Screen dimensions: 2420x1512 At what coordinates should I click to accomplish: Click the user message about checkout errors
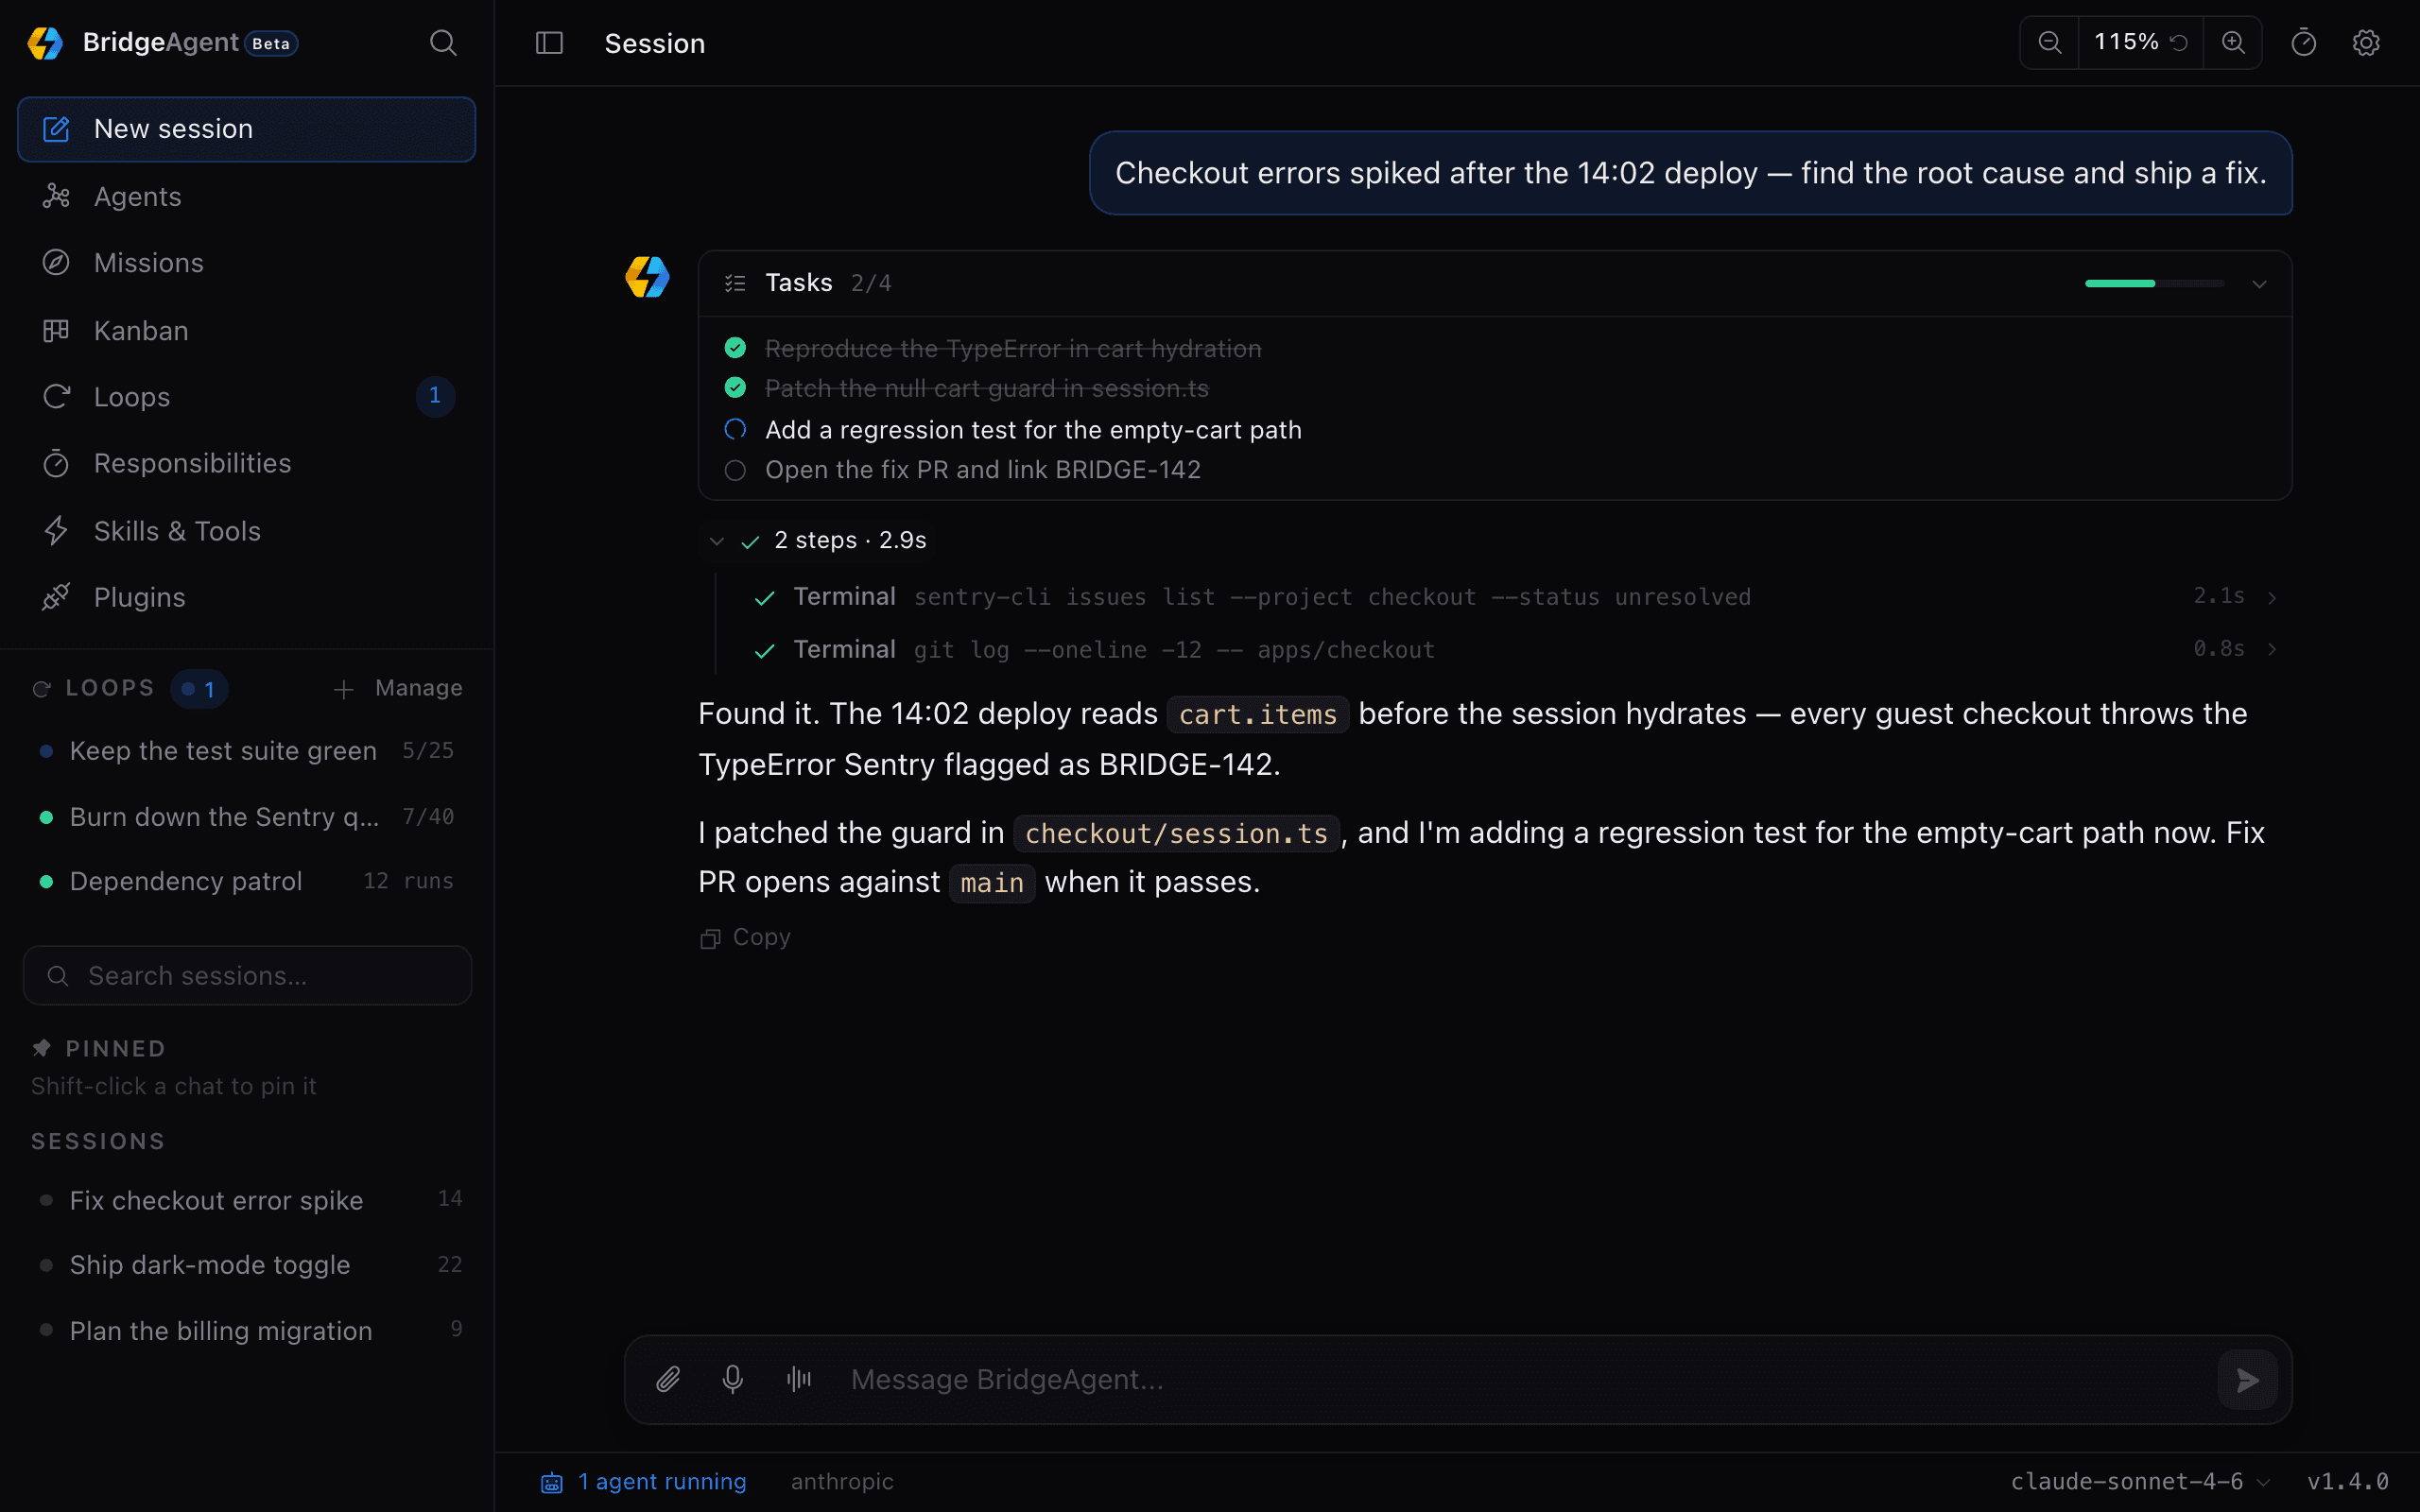(x=1690, y=173)
